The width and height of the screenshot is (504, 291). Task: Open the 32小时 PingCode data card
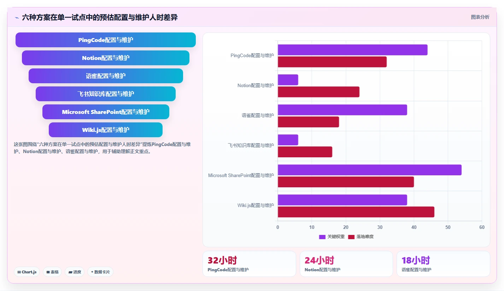pyautogui.click(x=249, y=264)
